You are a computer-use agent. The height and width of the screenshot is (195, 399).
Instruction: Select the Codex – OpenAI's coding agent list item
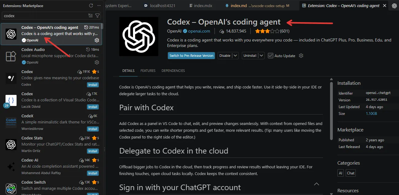click(51, 34)
